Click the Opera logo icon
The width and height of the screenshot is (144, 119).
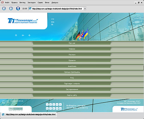click(2, 2)
